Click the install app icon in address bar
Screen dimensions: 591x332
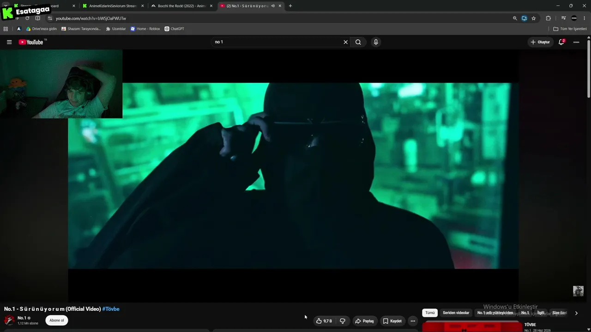[524, 18]
